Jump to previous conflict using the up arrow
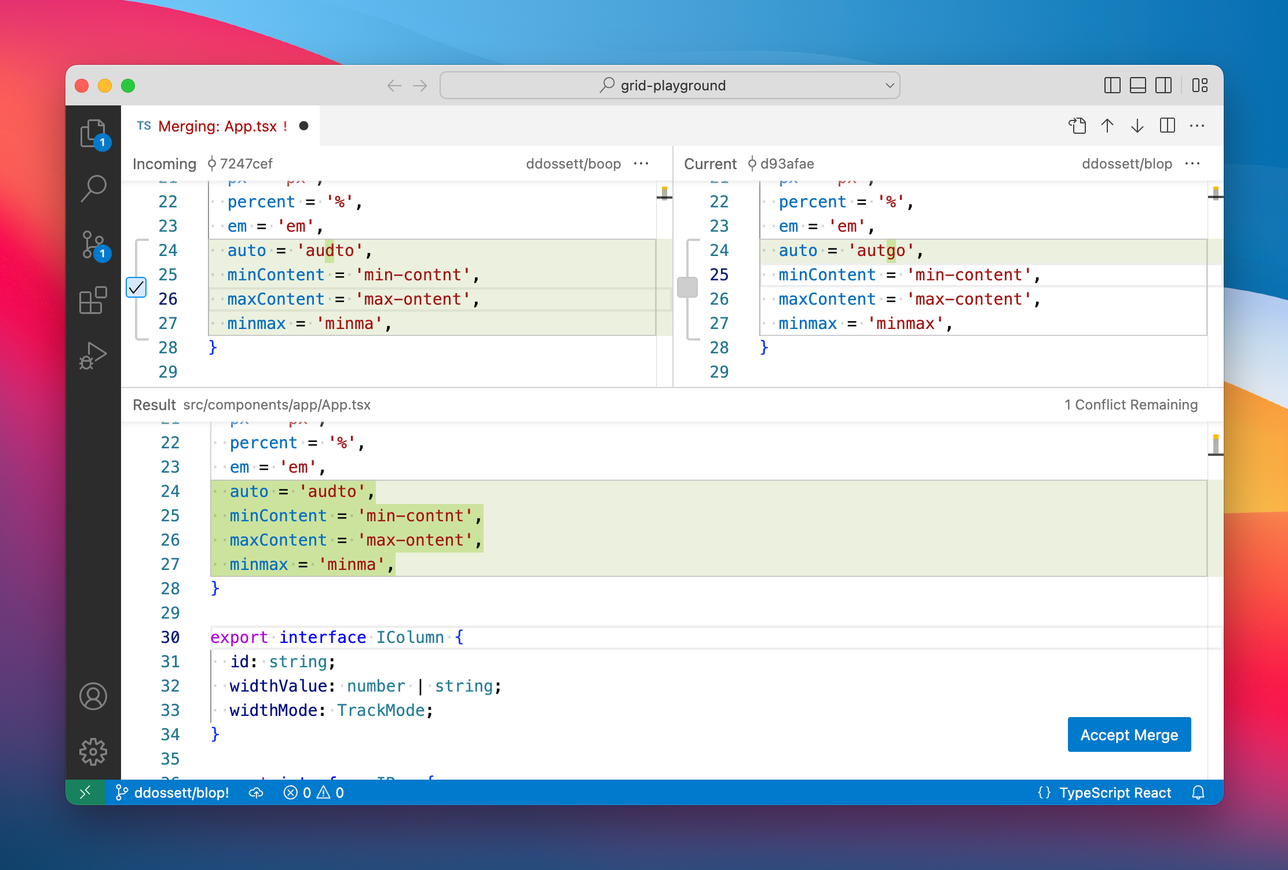The image size is (1288, 870). pyautogui.click(x=1108, y=126)
